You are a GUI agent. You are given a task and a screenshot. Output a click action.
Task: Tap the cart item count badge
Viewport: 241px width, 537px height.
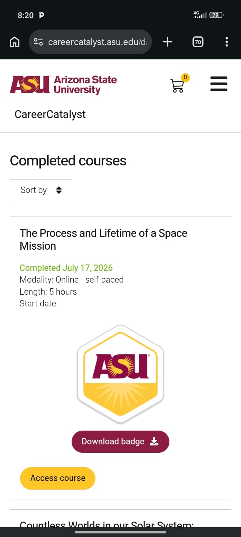[185, 77]
